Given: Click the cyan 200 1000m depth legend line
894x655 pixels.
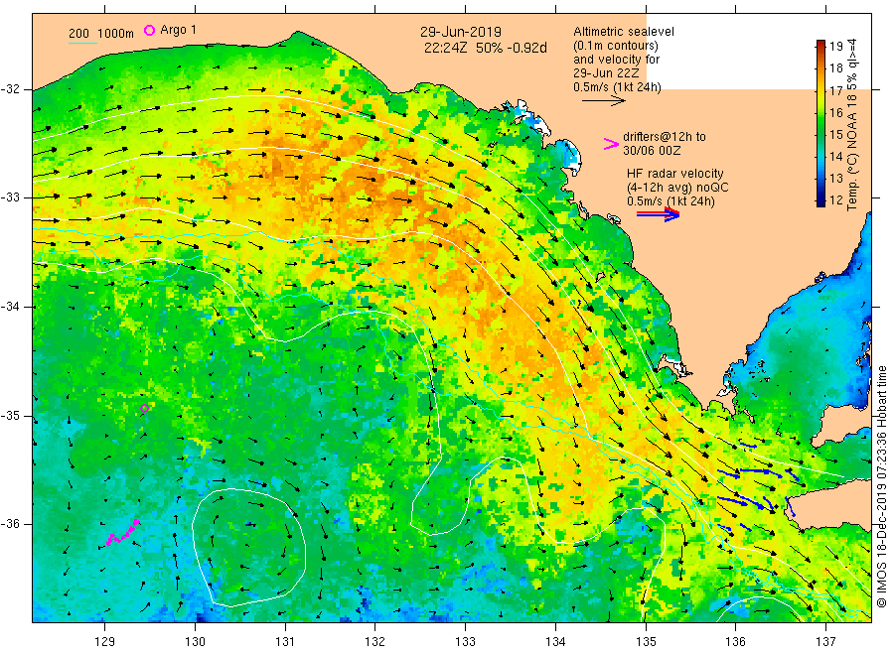Looking at the screenshot, I should tap(82, 43).
